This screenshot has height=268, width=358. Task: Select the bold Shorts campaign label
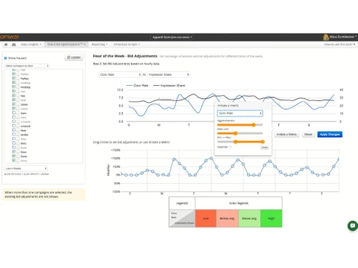[24, 157]
